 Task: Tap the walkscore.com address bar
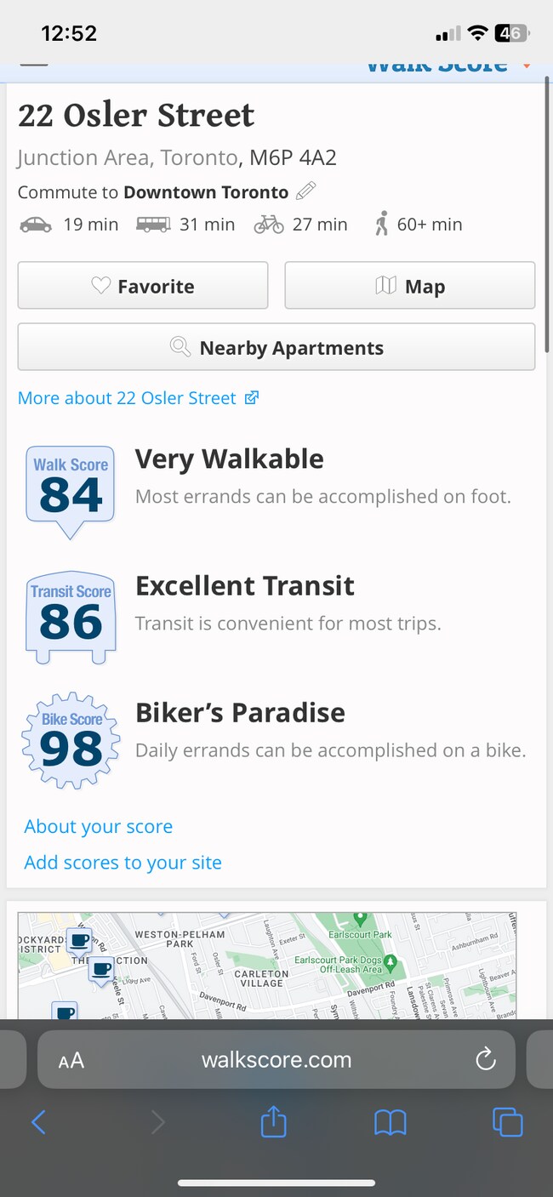click(276, 1059)
